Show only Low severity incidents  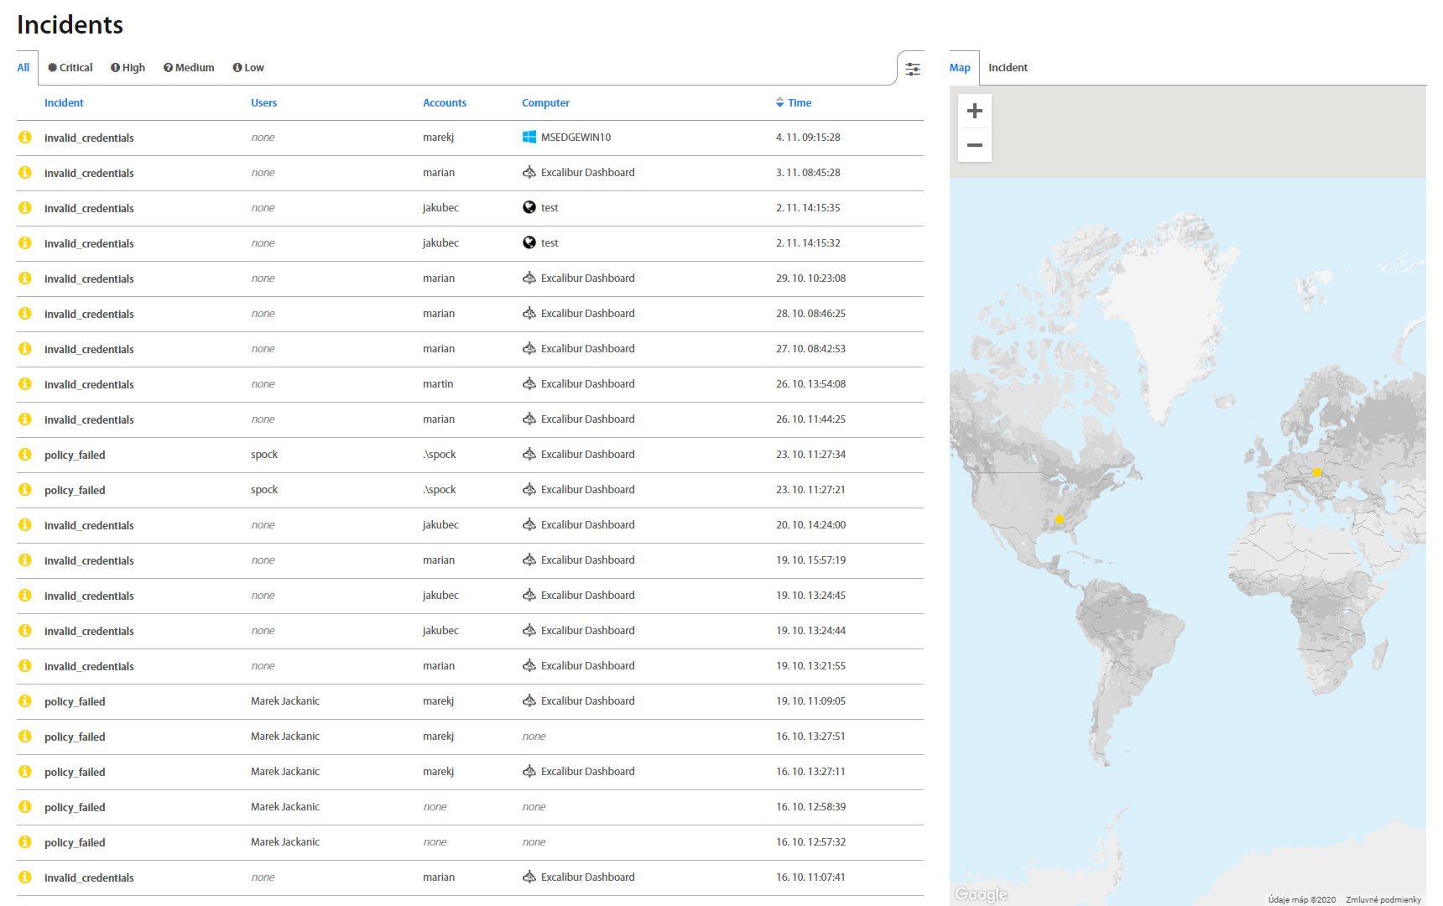click(x=248, y=68)
